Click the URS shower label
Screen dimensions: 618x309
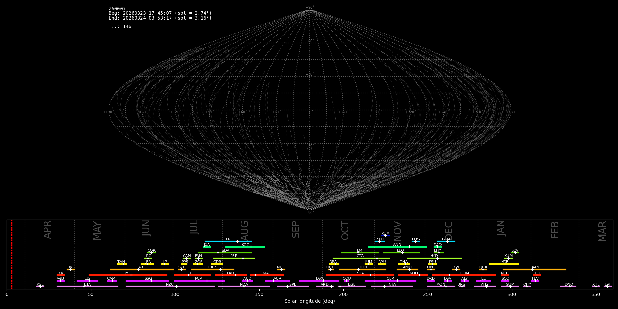click(461, 285)
